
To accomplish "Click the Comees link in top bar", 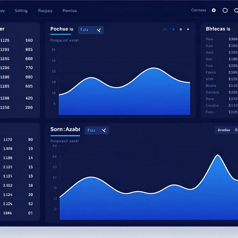I will point(199,10).
